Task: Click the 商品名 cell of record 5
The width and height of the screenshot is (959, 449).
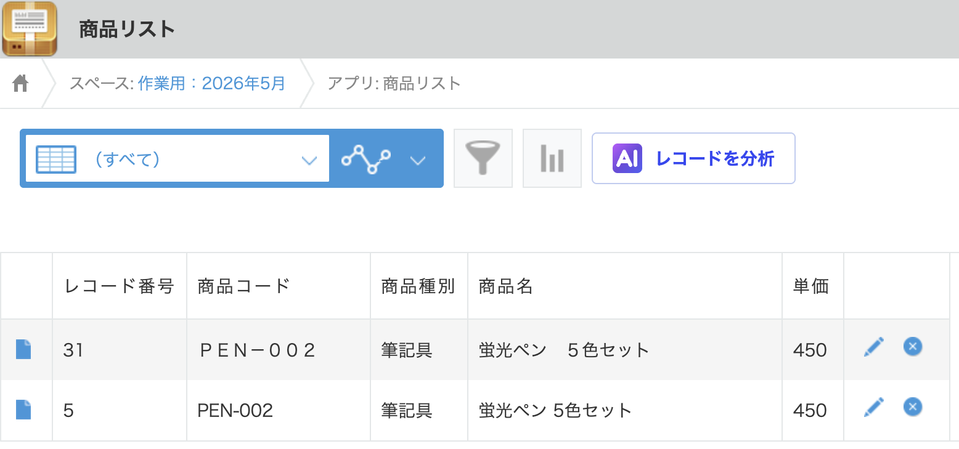Action: tap(625, 410)
